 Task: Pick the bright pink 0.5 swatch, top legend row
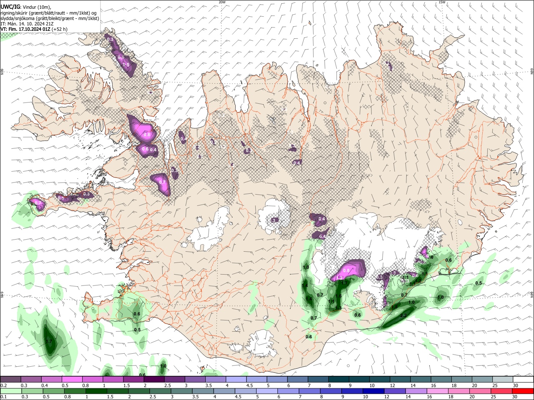pos(72,379)
